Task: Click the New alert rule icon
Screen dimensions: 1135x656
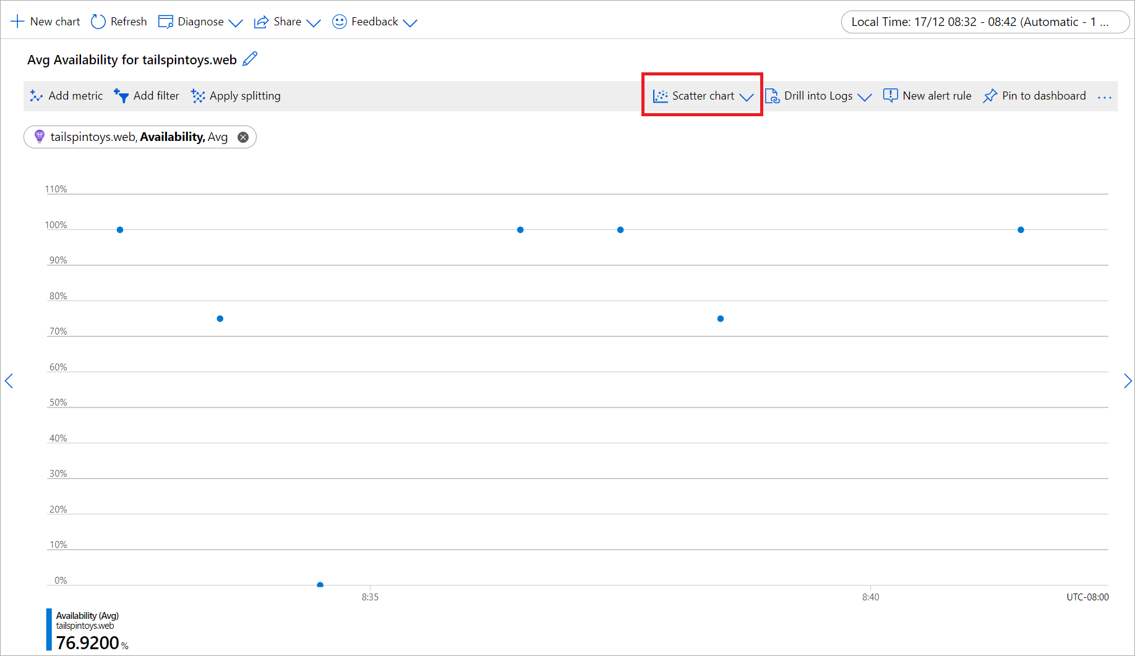Action: tap(890, 96)
